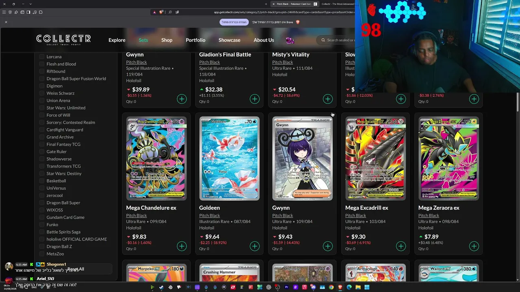Add Gladion's Final Battle with plus icon
The width and height of the screenshot is (520, 292).
coord(255,99)
